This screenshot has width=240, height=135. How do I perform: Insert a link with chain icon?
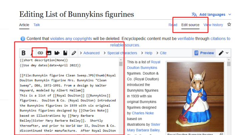tap(40, 53)
